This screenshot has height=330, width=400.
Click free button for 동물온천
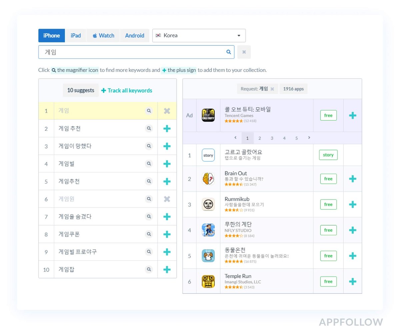(x=328, y=256)
